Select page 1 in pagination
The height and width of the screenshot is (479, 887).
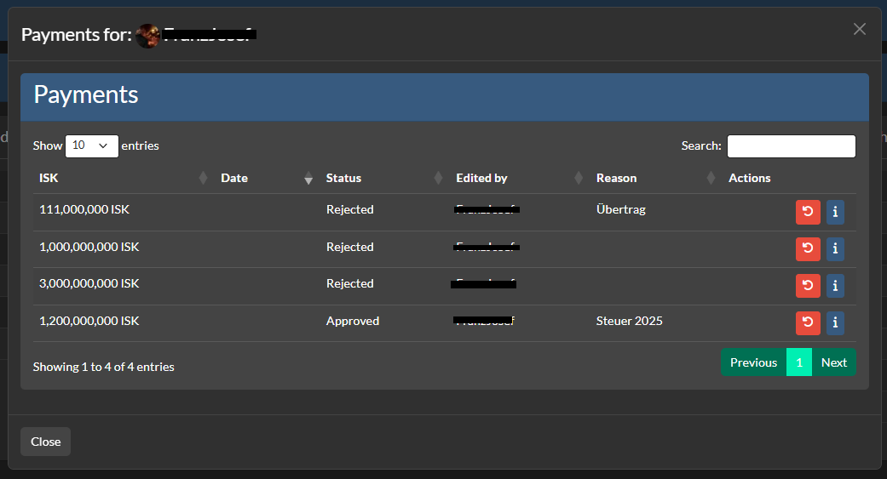click(x=798, y=362)
